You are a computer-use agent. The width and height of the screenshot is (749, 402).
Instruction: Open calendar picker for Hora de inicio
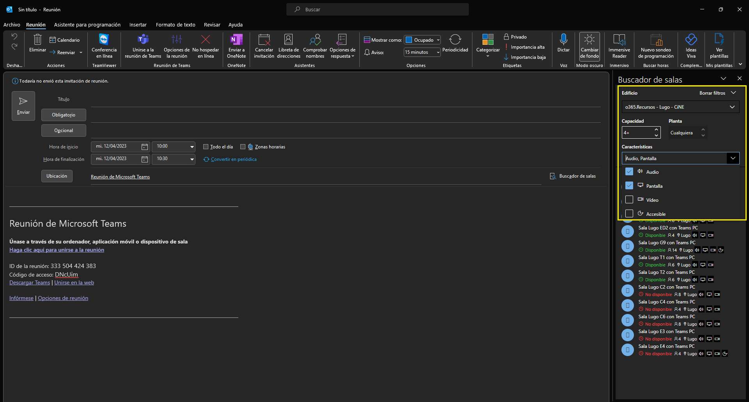click(144, 147)
